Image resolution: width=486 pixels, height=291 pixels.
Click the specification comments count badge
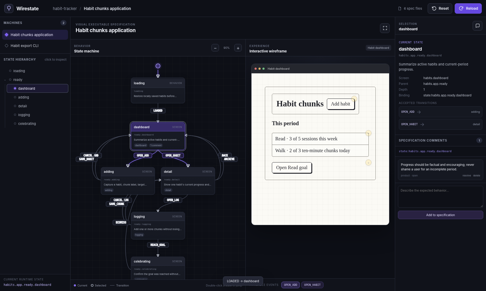(479, 140)
